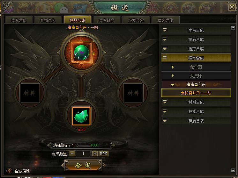Screen dimensions: 238x178
Task: Expand the 藏宝图 sub-item
Action: (x=196, y=67)
